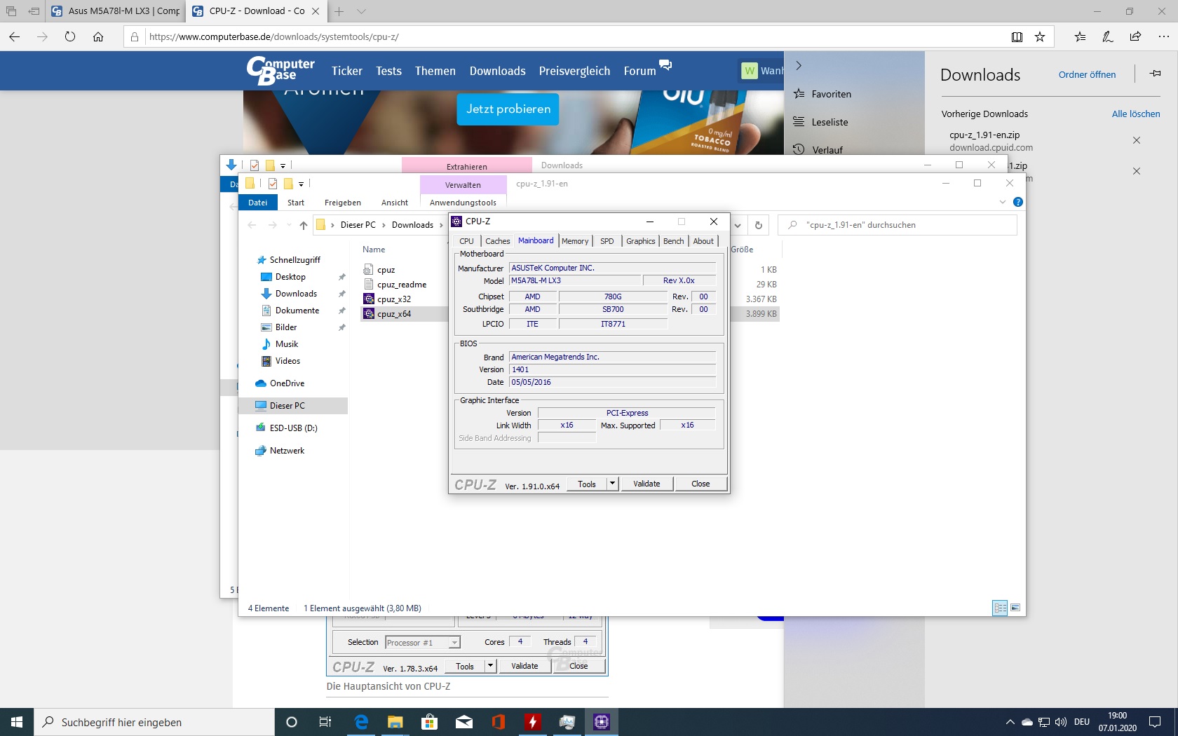Open Musik in the Explorer sidebar
This screenshot has height=736, width=1178.
tap(286, 344)
